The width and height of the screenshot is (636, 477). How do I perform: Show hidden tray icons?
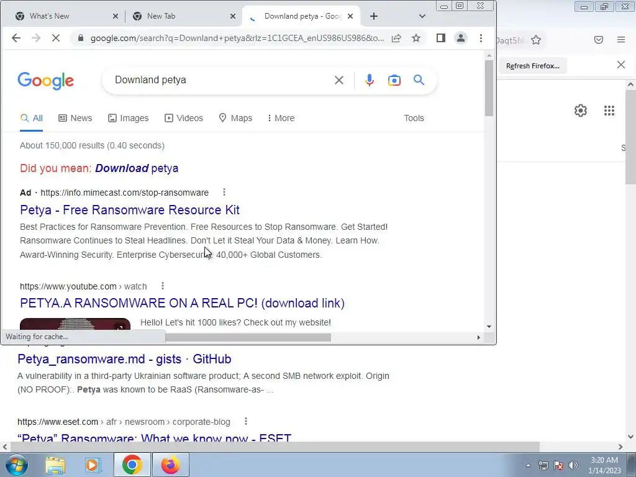coord(528,465)
